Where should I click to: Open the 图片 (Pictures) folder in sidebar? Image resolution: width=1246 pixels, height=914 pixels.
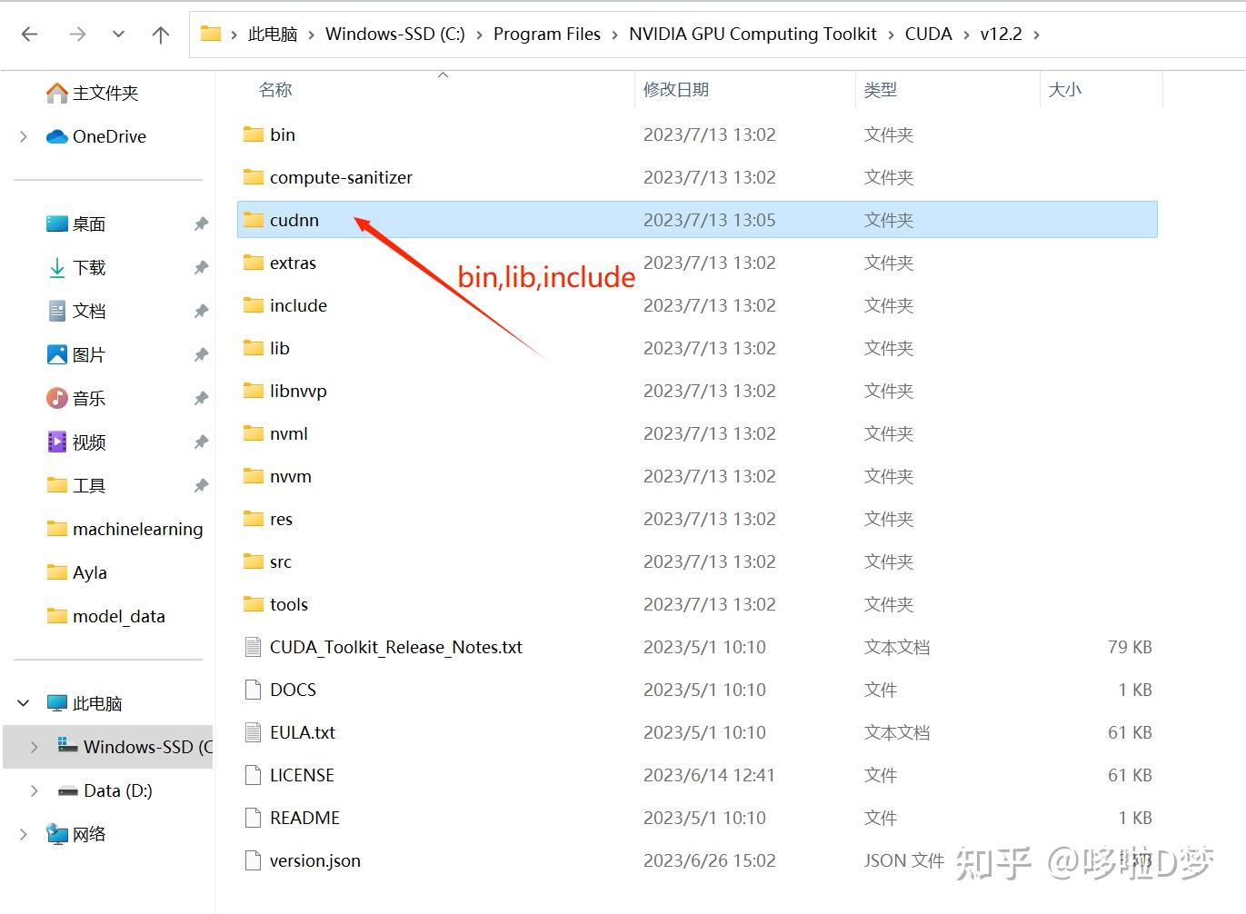88,354
